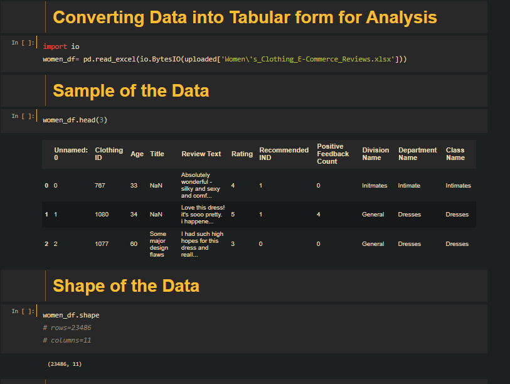Click the Age value 34
Viewport: 510px width, 384px height.
point(134,215)
